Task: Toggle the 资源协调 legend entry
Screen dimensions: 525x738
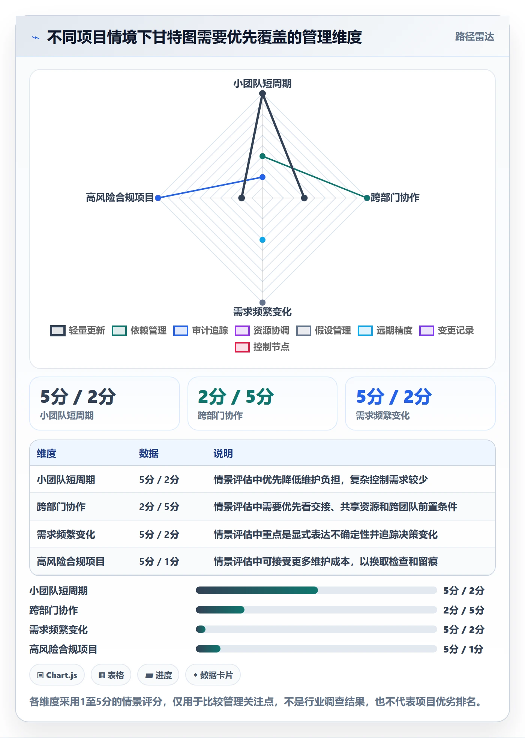Action: coord(262,330)
